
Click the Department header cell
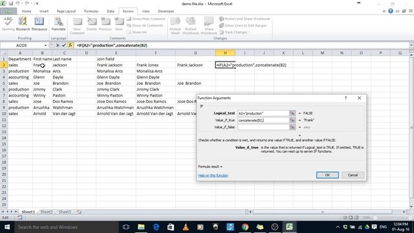[20, 59]
